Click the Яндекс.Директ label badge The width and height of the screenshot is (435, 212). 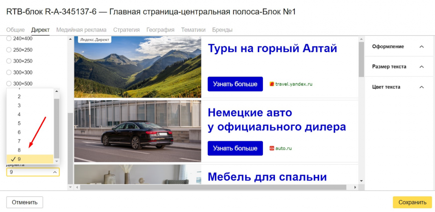point(94,39)
